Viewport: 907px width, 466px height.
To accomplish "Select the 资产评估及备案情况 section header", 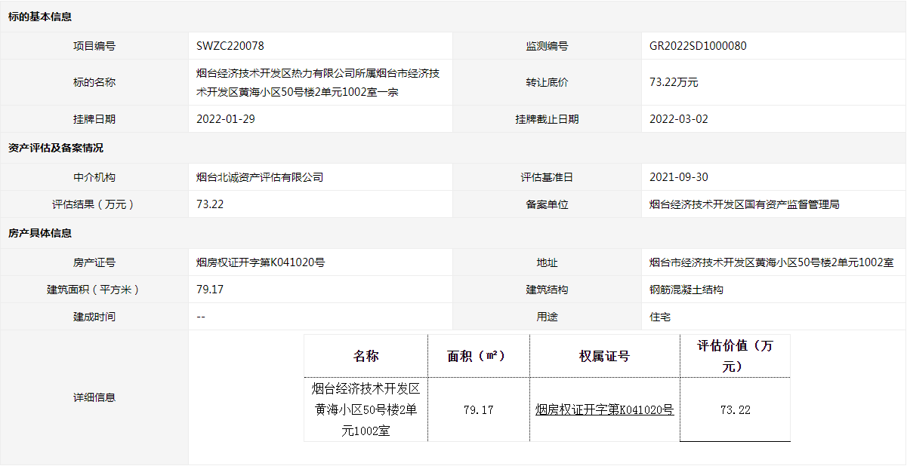I will [56, 148].
